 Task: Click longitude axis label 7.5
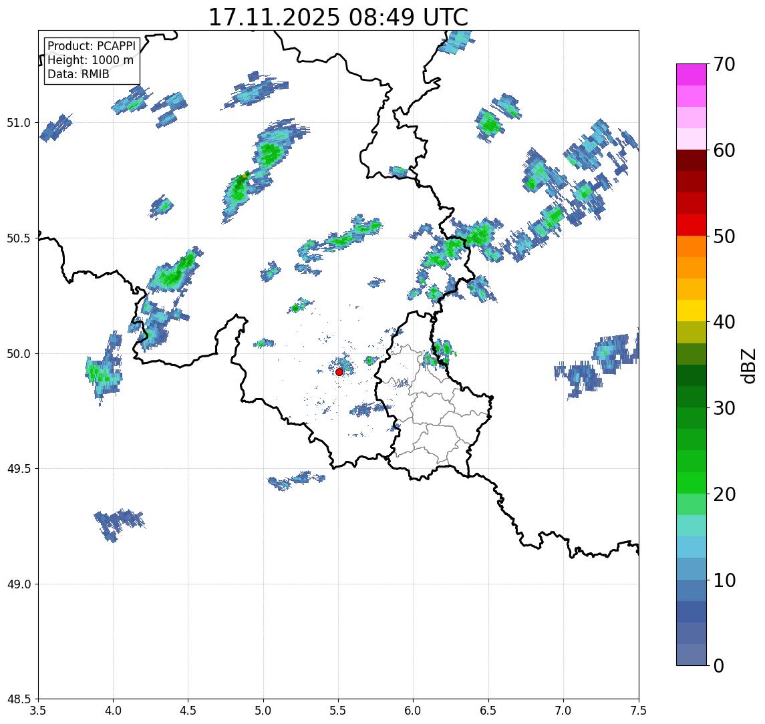(x=639, y=711)
